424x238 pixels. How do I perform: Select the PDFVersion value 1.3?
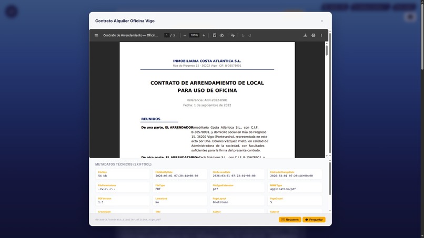coord(100,202)
